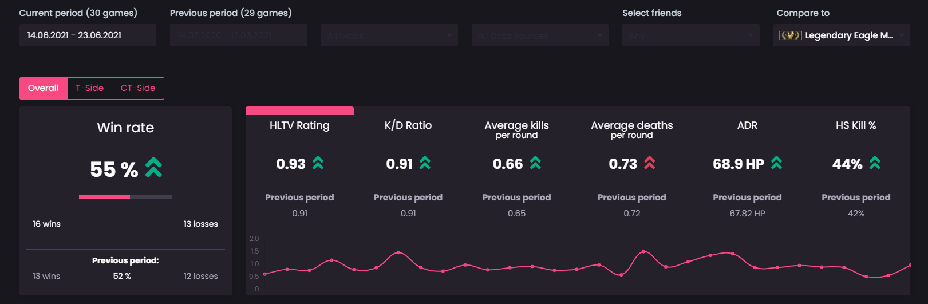This screenshot has width=928, height=304.
Task: Click the Current period date range field
Action: (88, 35)
